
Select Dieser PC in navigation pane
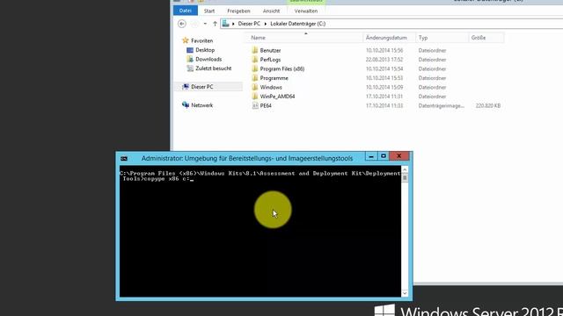(201, 87)
